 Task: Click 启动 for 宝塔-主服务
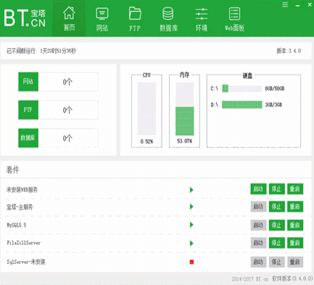(258, 207)
